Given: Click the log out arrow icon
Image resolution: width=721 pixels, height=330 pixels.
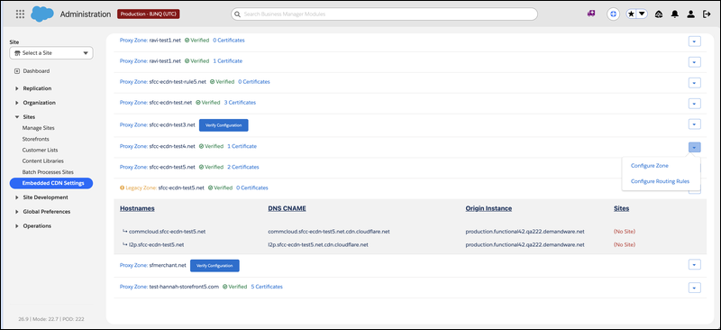Looking at the screenshot, I should 707,14.
